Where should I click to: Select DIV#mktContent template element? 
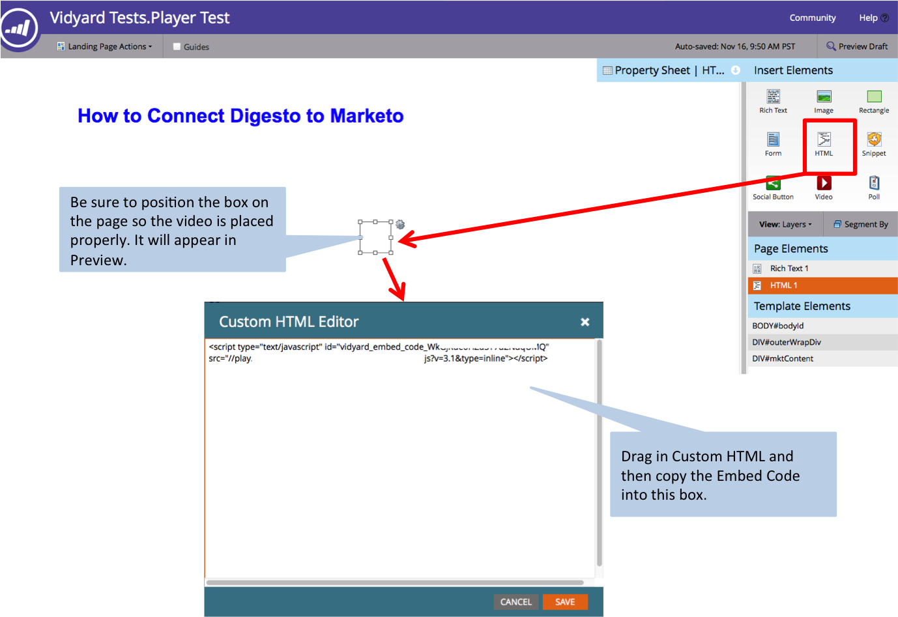coord(823,358)
